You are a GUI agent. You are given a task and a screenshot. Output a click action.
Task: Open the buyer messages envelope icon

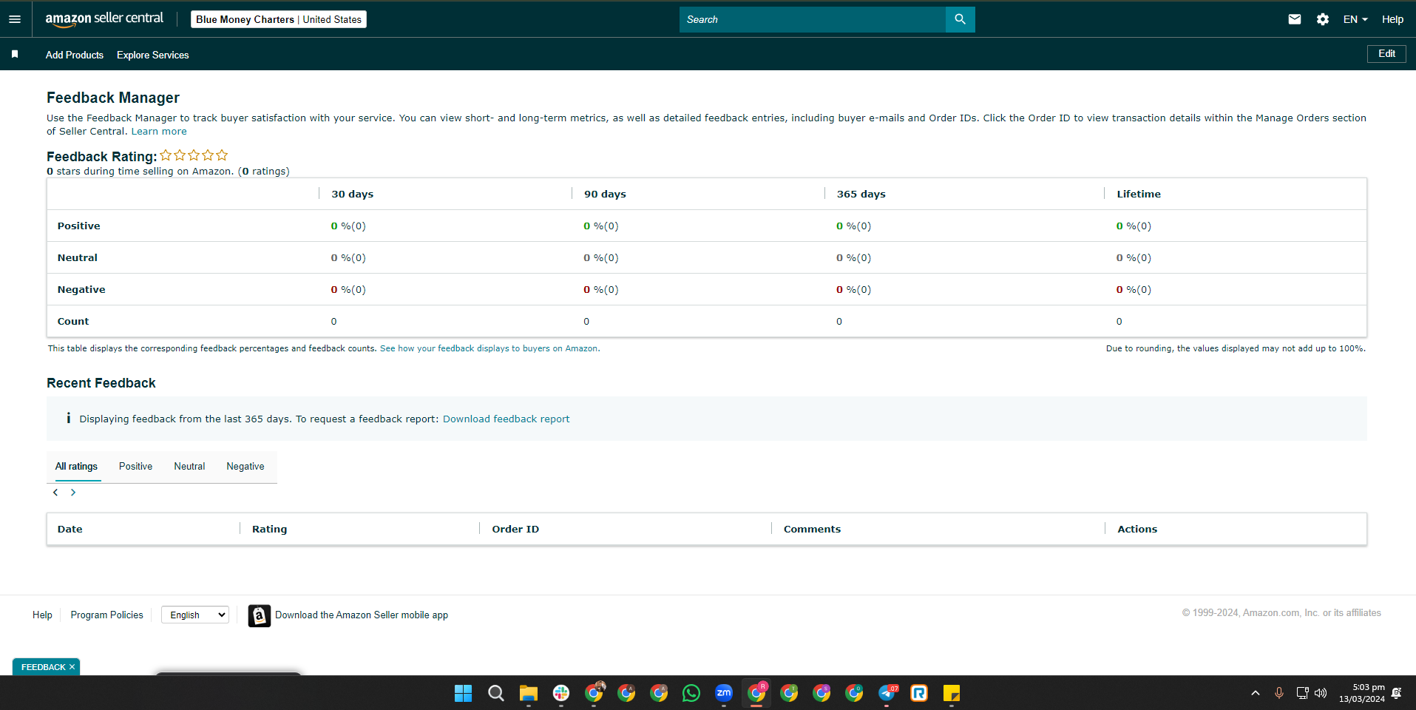(1294, 19)
